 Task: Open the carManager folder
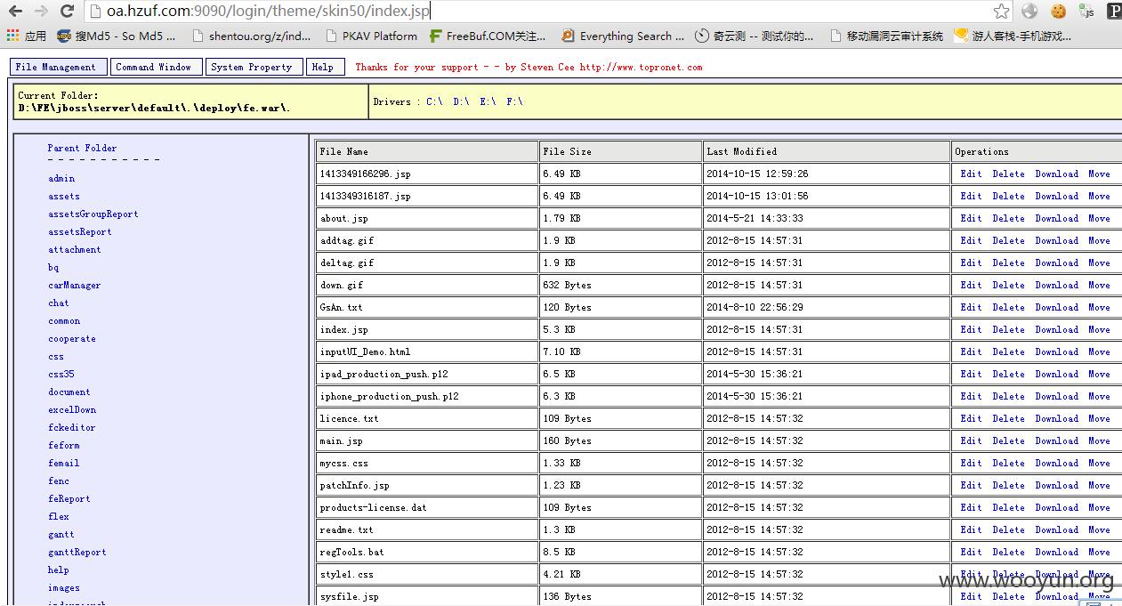(75, 286)
